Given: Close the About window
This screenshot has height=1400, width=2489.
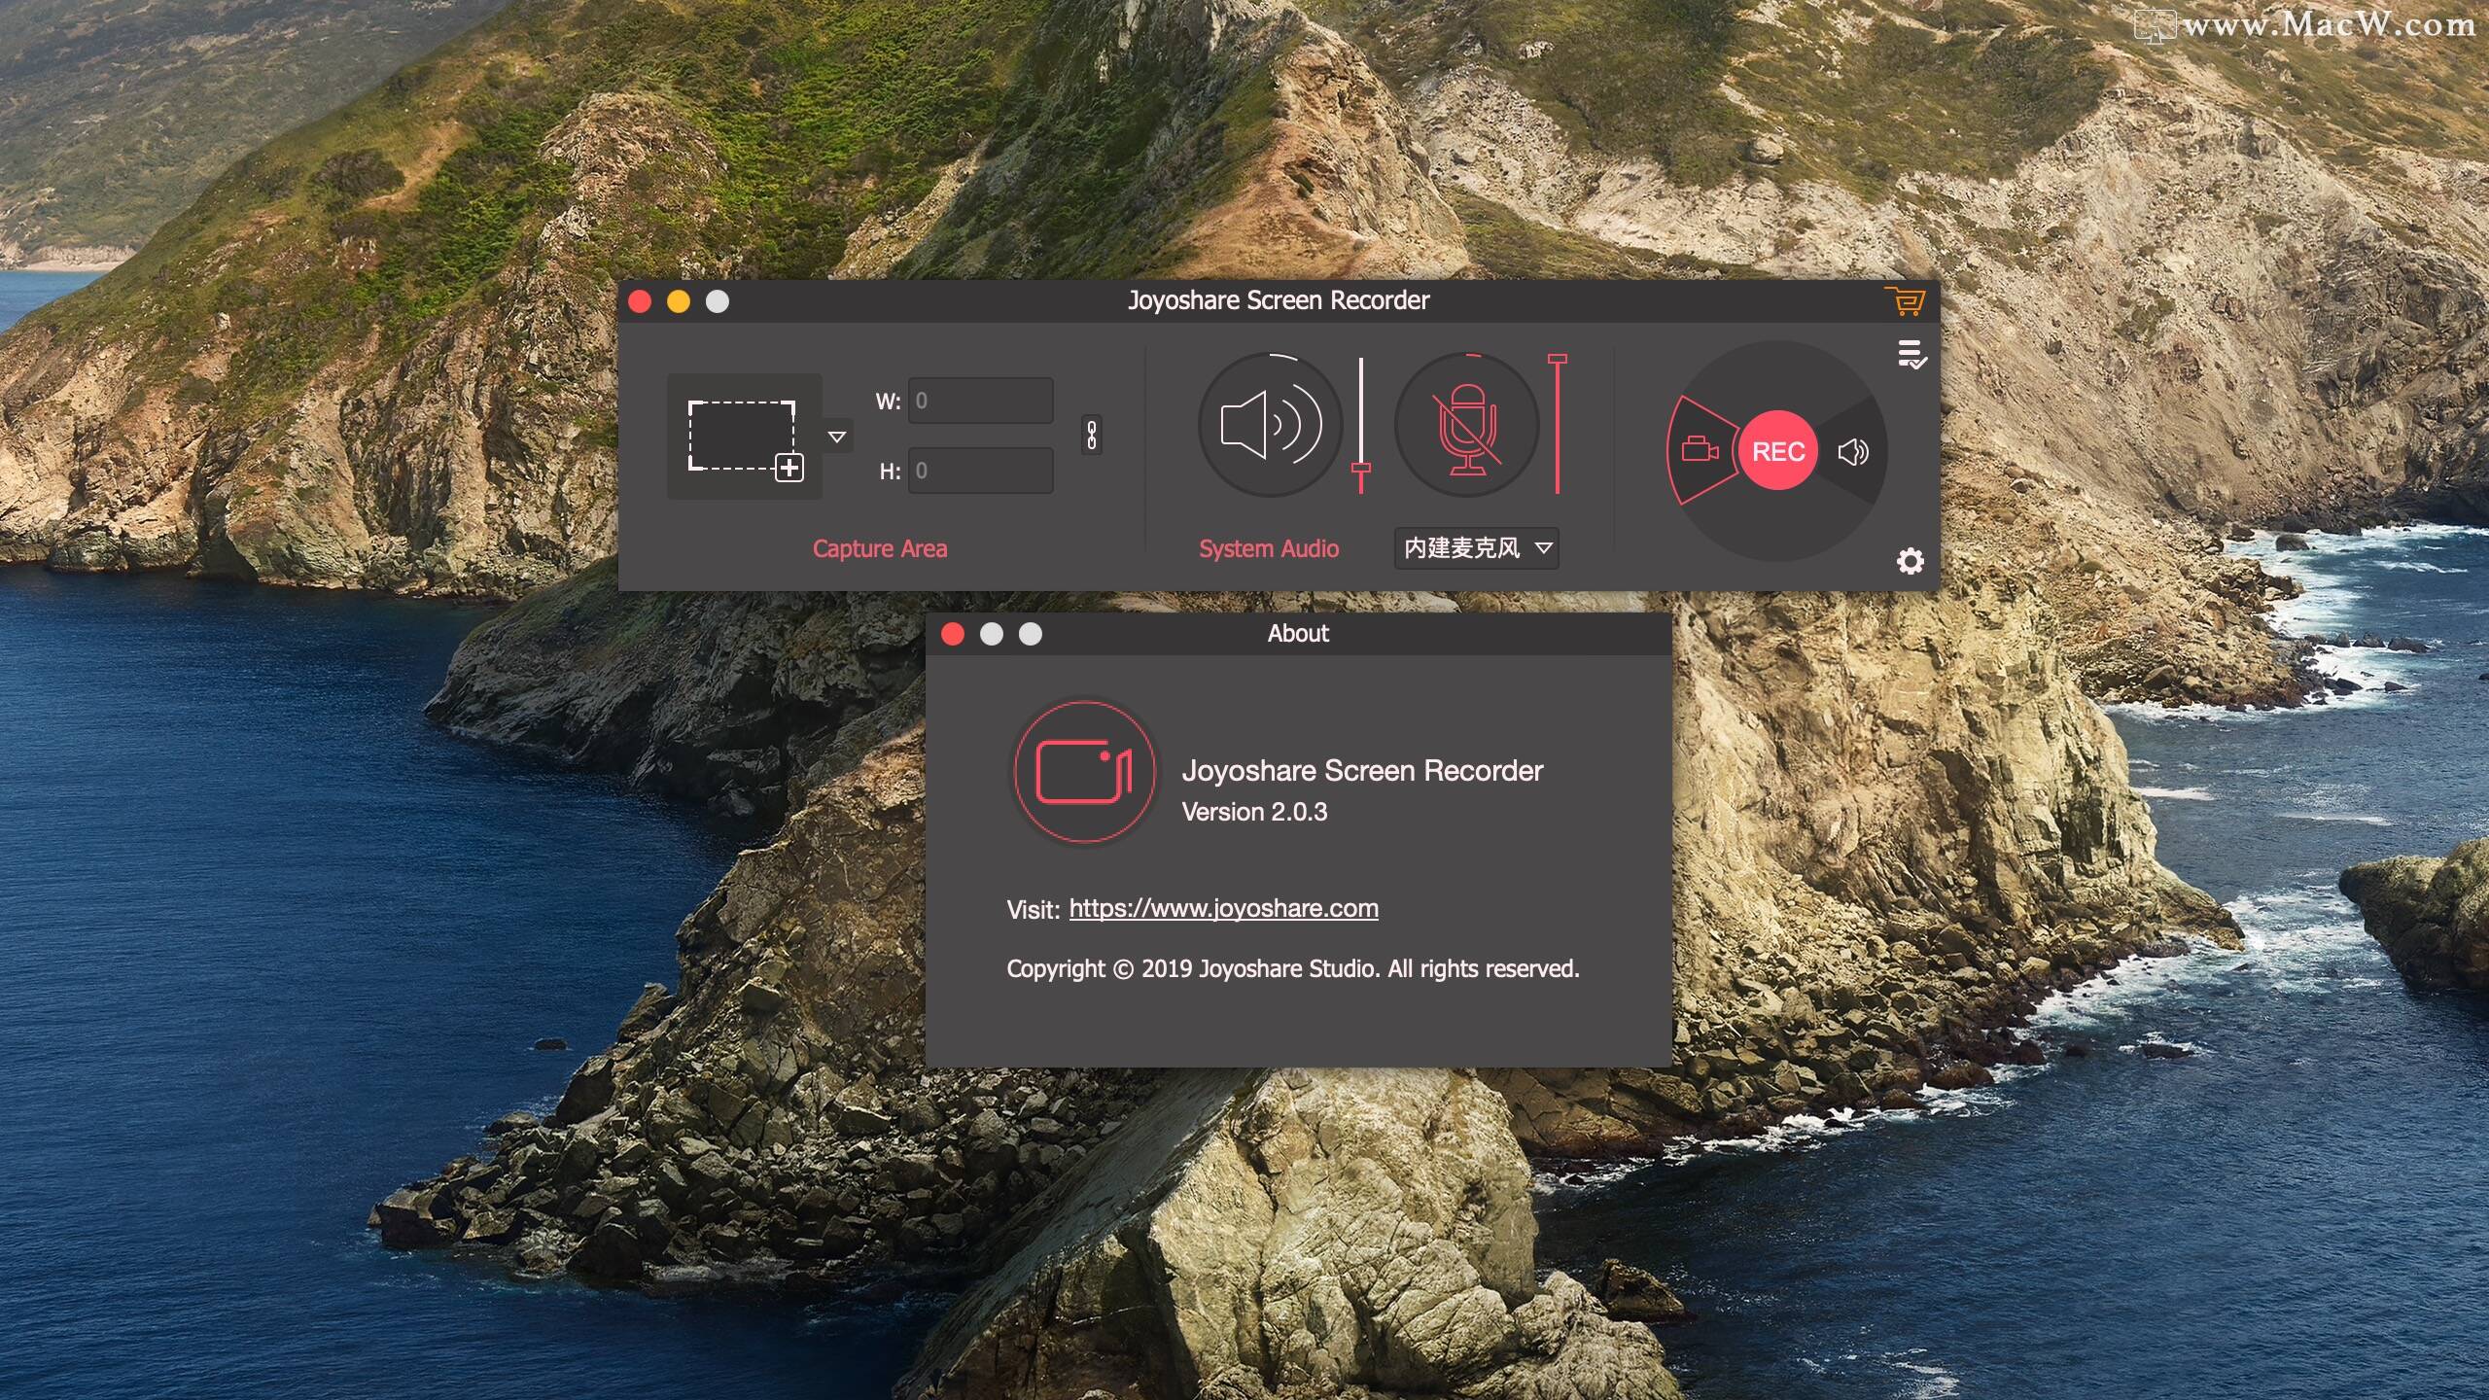Looking at the screenshot, I should click(x=953, y=634).
